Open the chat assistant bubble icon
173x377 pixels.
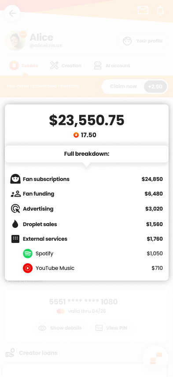155,358
